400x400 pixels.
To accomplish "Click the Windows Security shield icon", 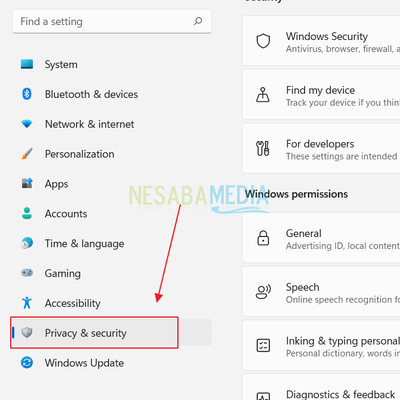I will pyautogui.click(x=263, y=41).
